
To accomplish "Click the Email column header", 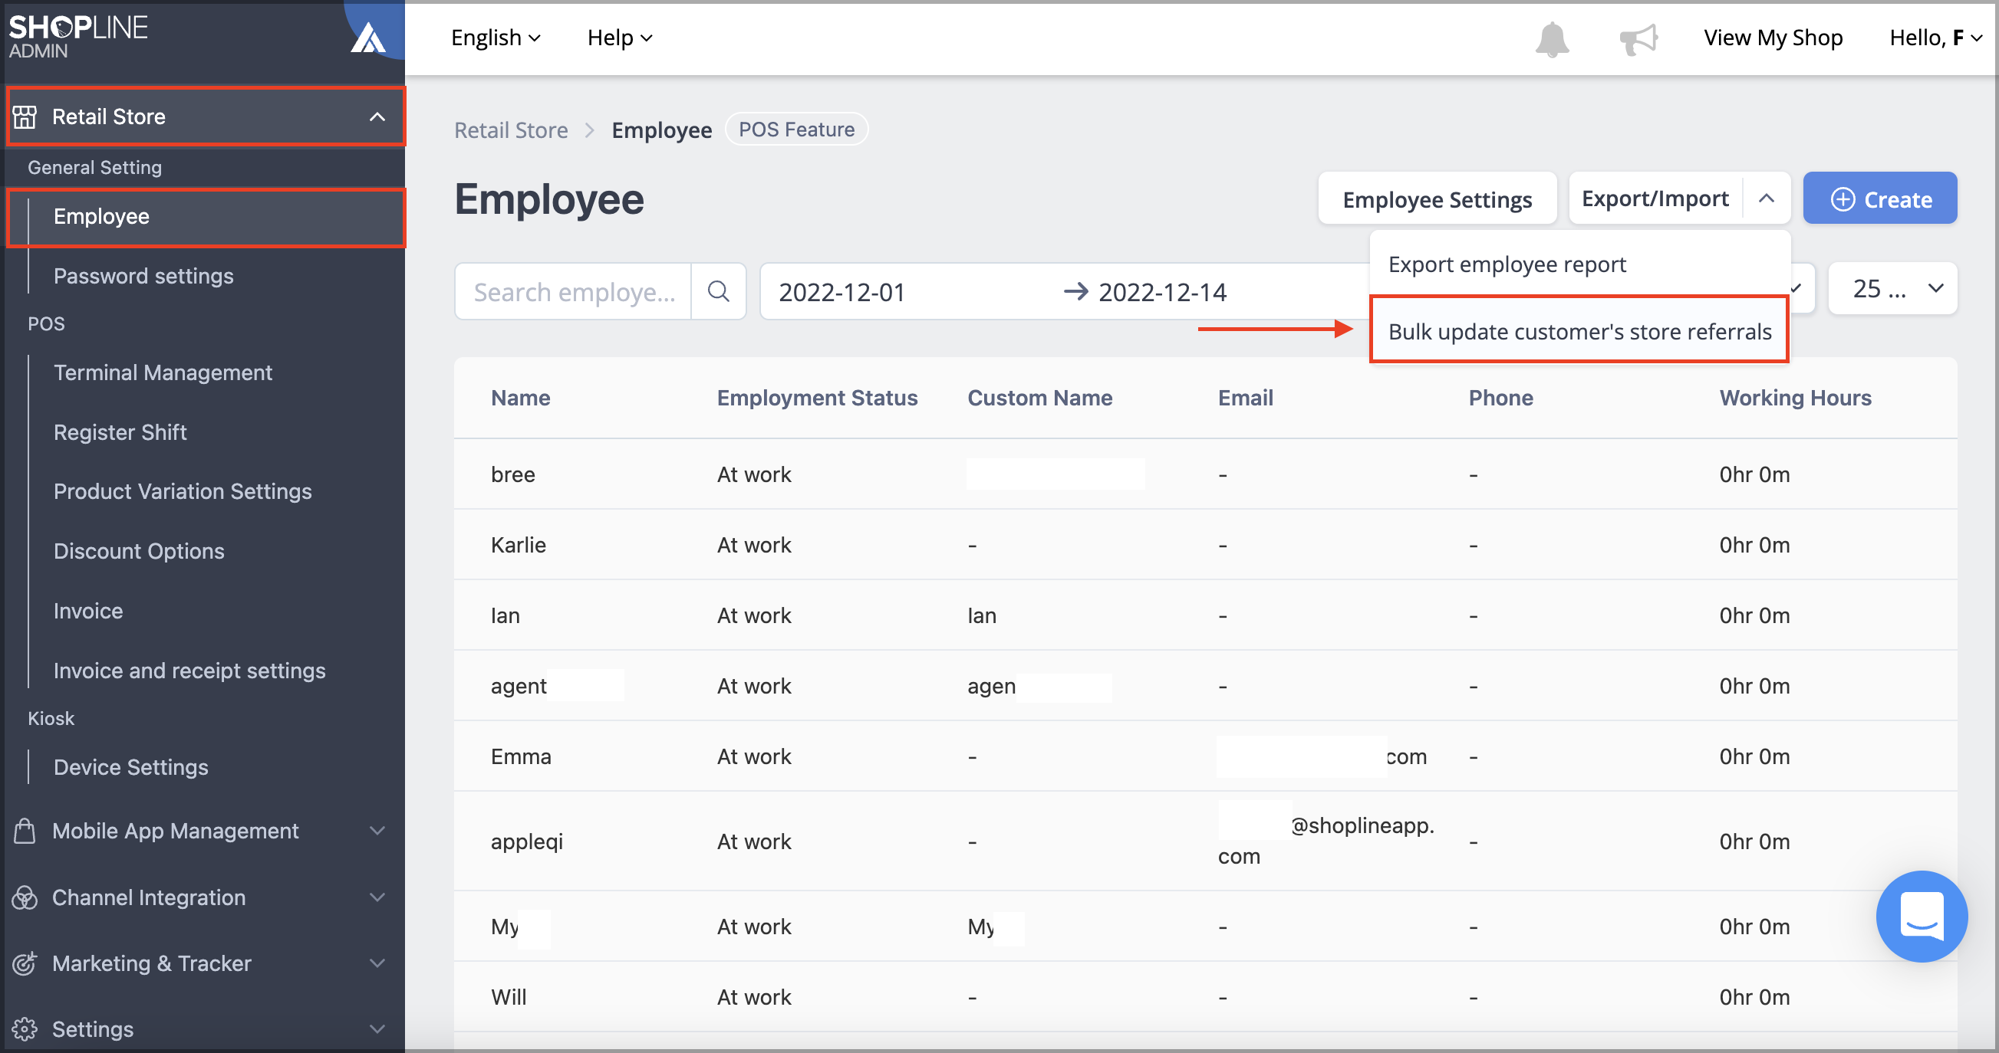I will coord(1246,398).
